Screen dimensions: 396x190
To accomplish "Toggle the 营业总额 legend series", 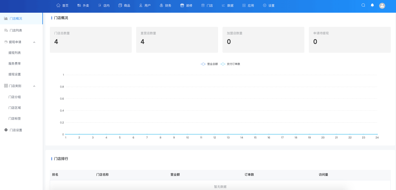I will pyautogui.click(x=209, y=64).
